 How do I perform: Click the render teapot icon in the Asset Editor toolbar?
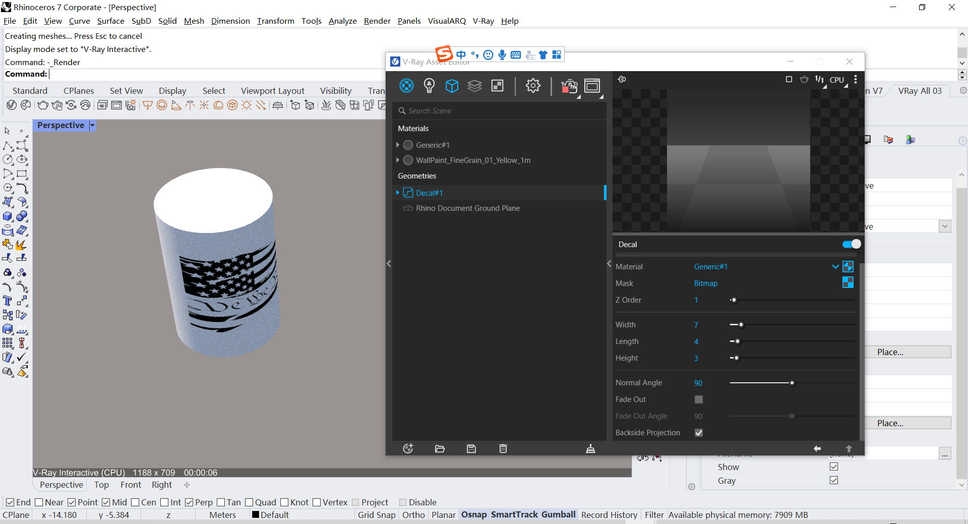pos(569,86)
